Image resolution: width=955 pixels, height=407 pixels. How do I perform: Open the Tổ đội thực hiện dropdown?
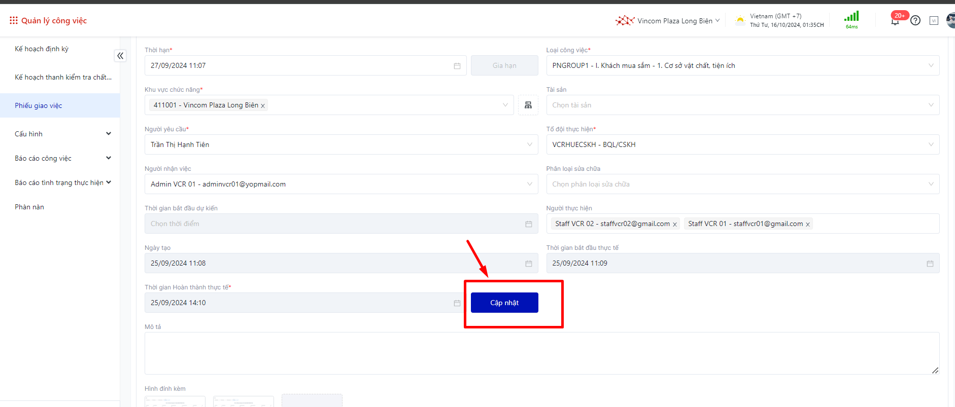pyautogui.click(x=743, y=144)
